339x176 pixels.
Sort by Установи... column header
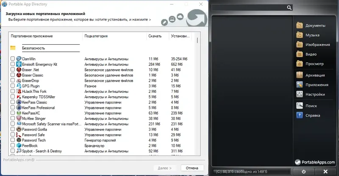[181, 36]
